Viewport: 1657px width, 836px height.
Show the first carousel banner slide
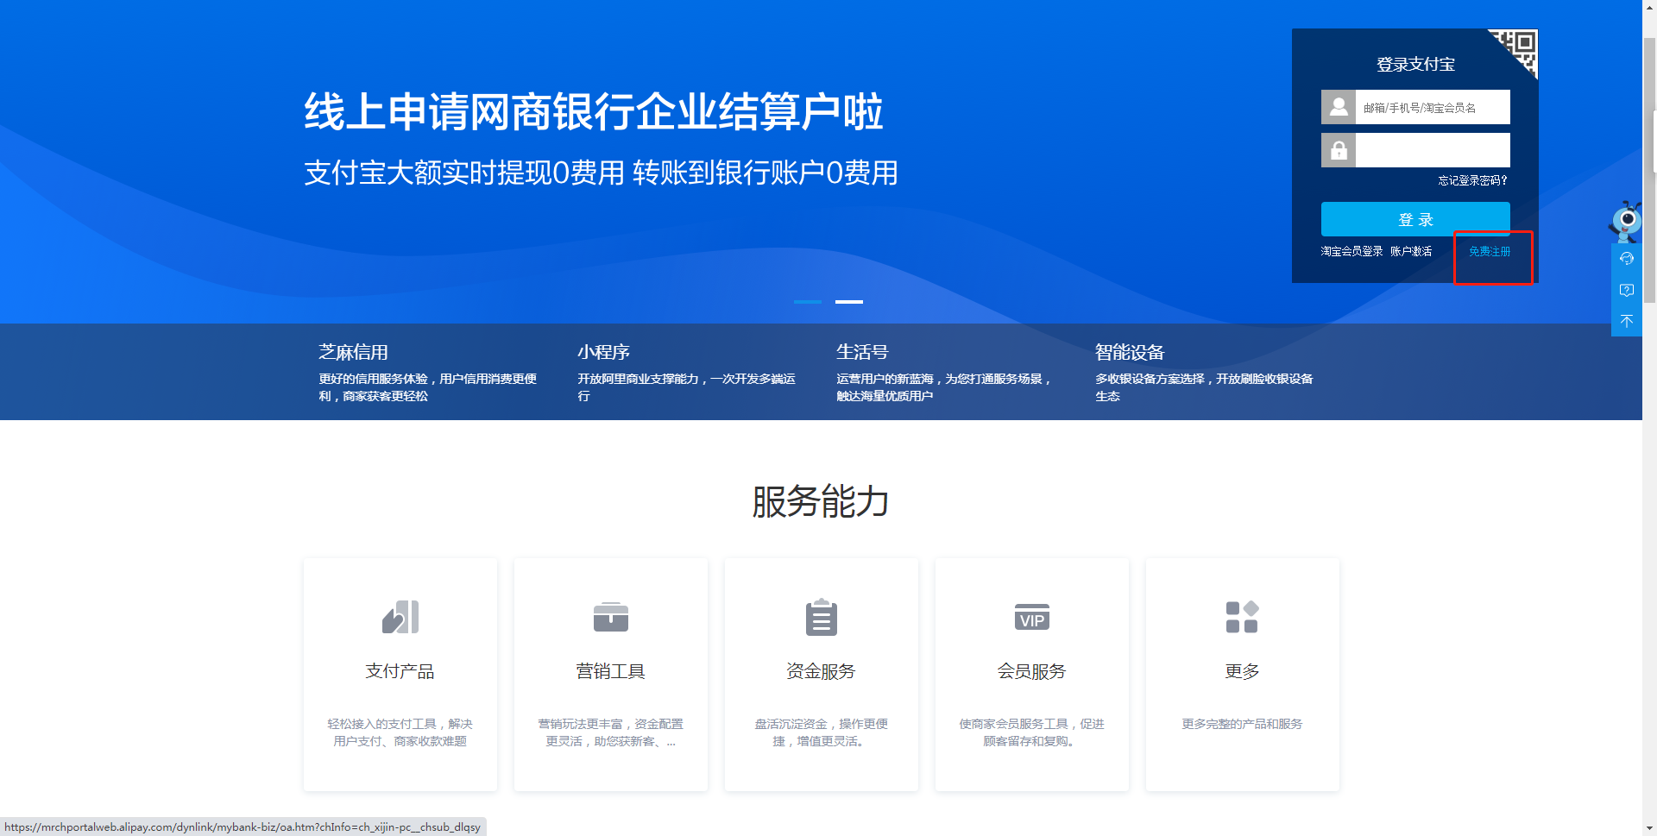pyautogui.click(x=808, y=302)
